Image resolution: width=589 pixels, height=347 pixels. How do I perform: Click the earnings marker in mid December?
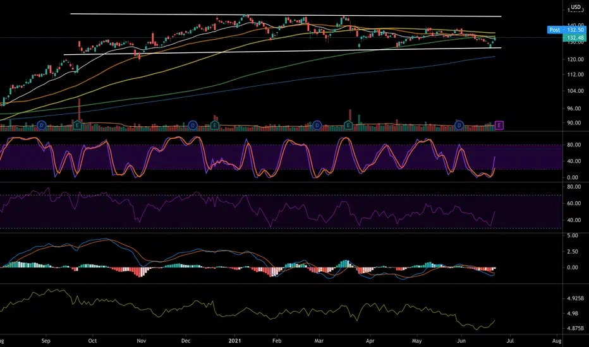[x=215, y=125]
